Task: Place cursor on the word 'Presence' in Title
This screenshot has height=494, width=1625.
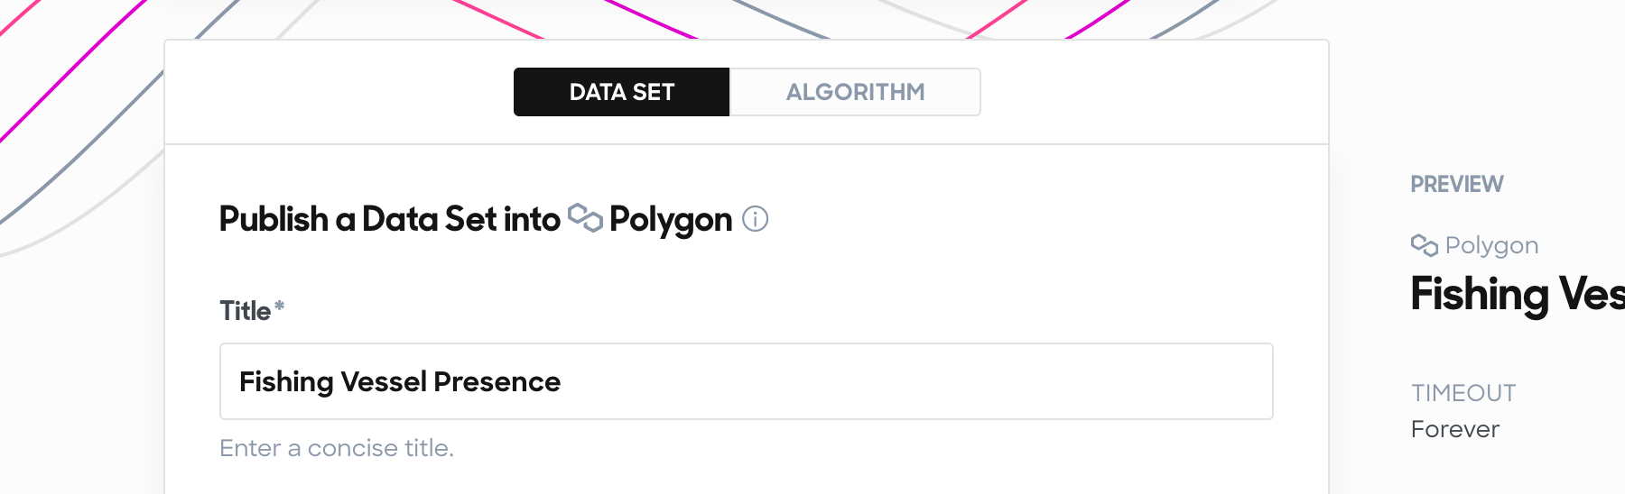Action: coord(497,381)
